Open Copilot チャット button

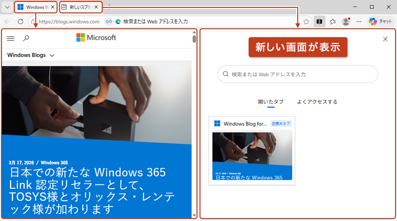click(381, 21)
